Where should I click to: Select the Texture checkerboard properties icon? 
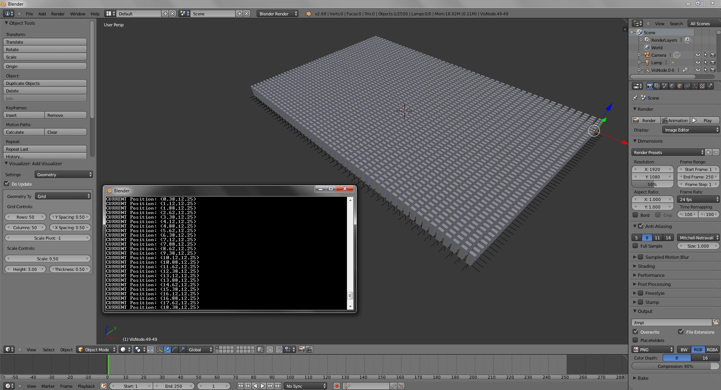click(x=702, y=86)
